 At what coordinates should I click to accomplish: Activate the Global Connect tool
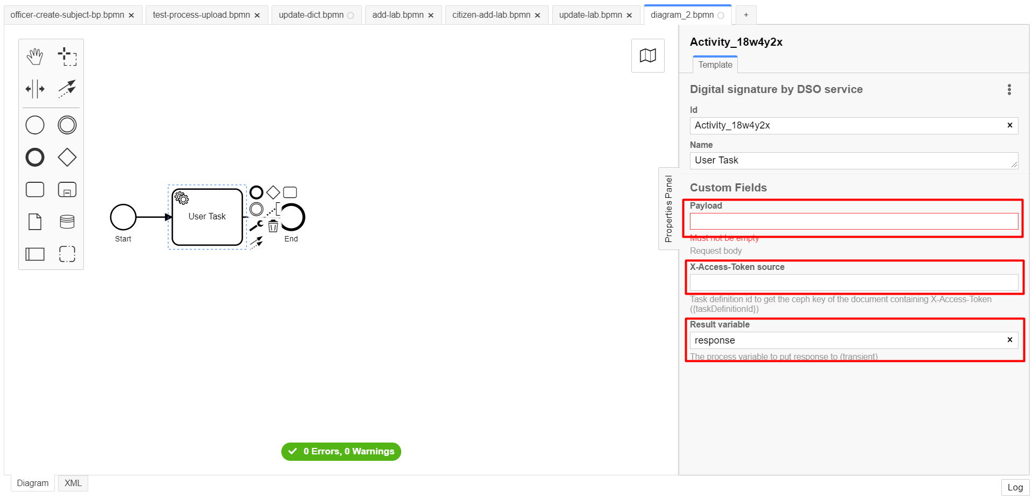[x=67, y=89]
